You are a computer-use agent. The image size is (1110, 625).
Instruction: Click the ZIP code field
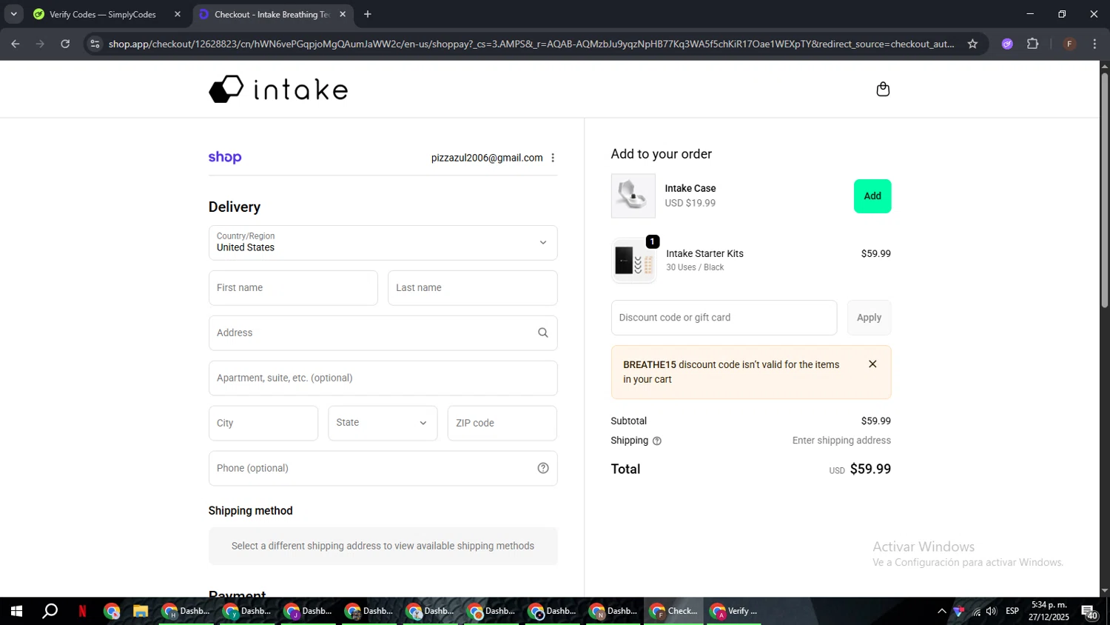pyautogui.click(x=502, y=423)
